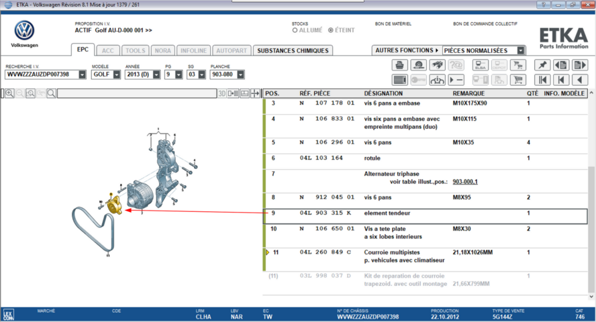Click the single shopping cart icon
The width and height of the screenshot is (596, 322).
tap(518, 80)
